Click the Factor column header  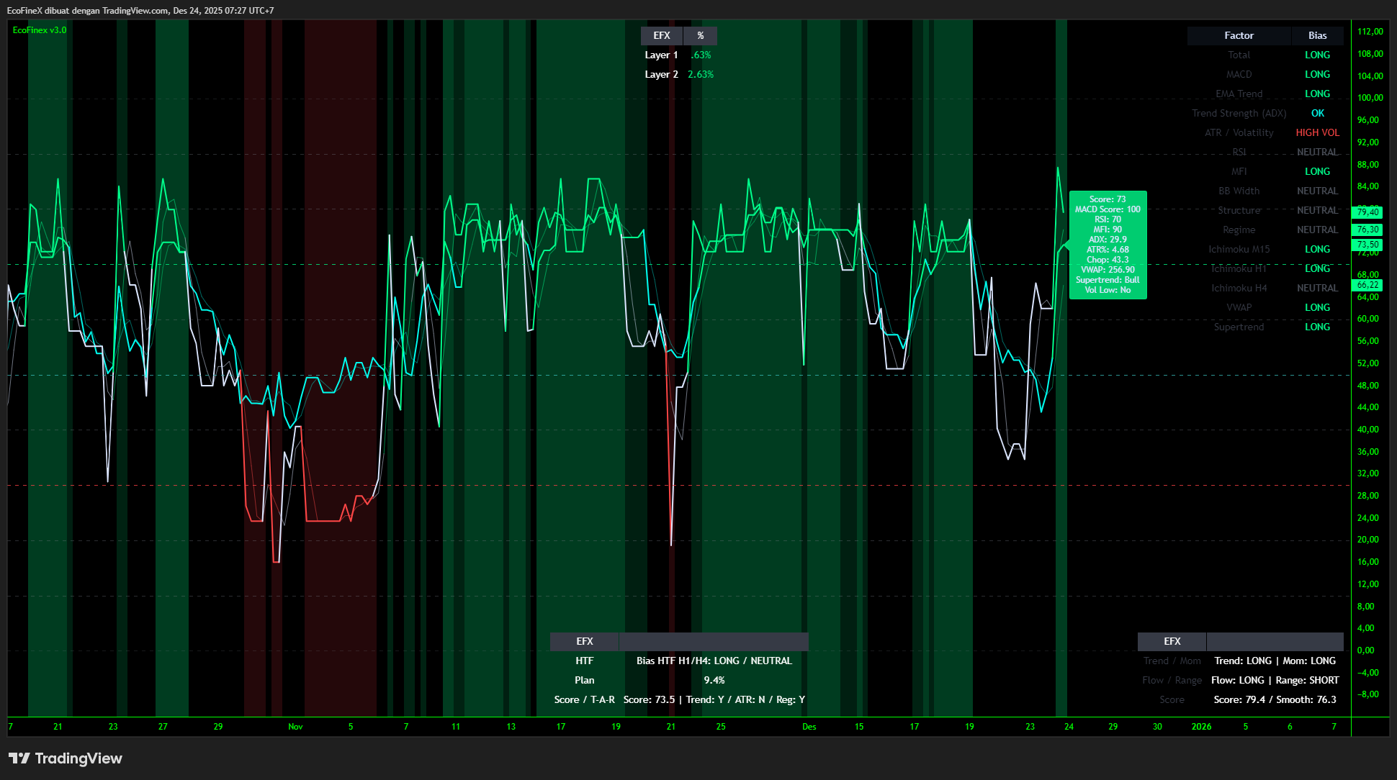coord(1239,35)
